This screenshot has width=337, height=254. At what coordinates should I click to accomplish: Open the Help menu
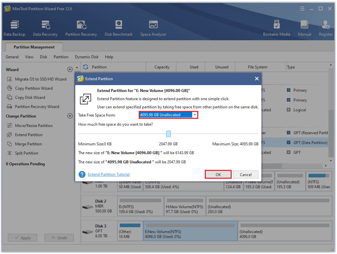tap(109, 57)
